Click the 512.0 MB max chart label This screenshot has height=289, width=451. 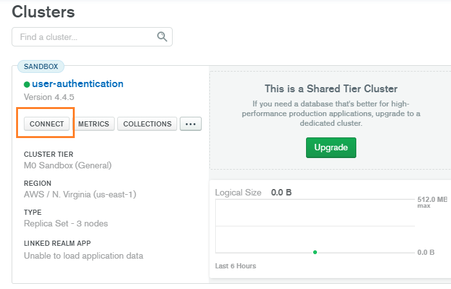tap(430, 202)
